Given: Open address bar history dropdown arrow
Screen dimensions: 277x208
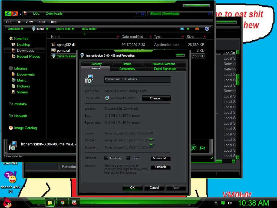Looking at the screenshot, I should click(x=137, y=14).
